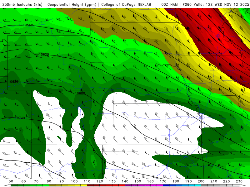
Task: Pick the bright yellow swatch ending at 110
Action: tap(84, 185)
